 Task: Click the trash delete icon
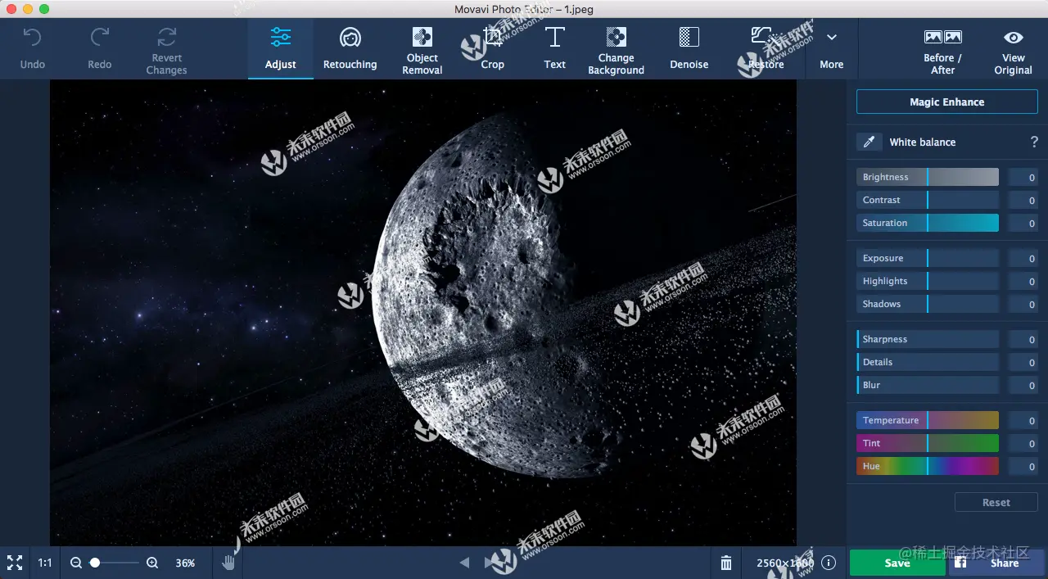(x=726, y=563)
